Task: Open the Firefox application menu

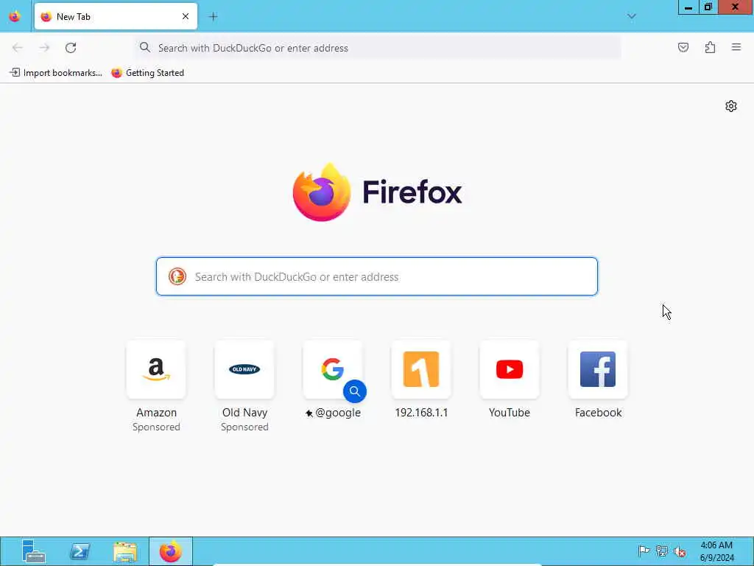Action: (x=736, y=47)
